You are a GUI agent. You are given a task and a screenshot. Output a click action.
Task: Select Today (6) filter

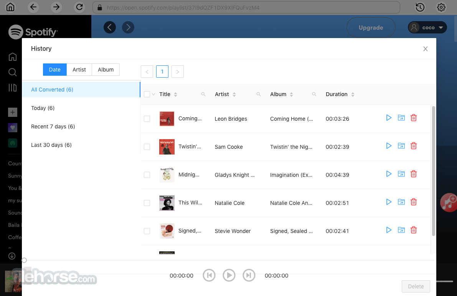point(81,108)
